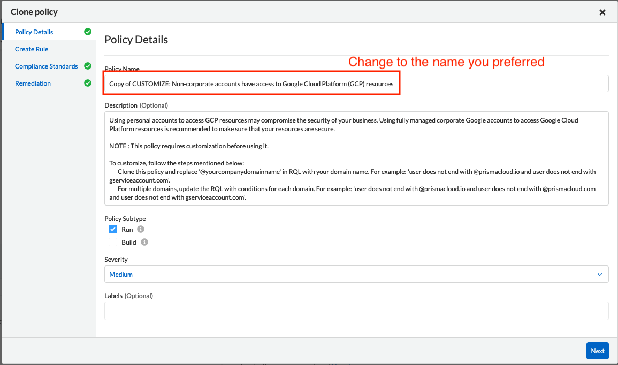Viewport: 618px width, 365px height.
Task: Click green checkmark next to Compliance Standards
Action: (88, 66)
